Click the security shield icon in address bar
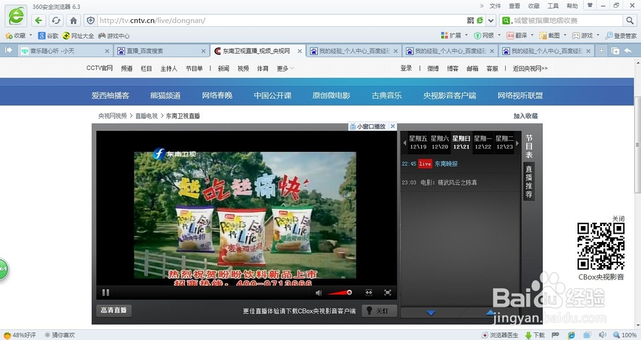 point(91,20)
